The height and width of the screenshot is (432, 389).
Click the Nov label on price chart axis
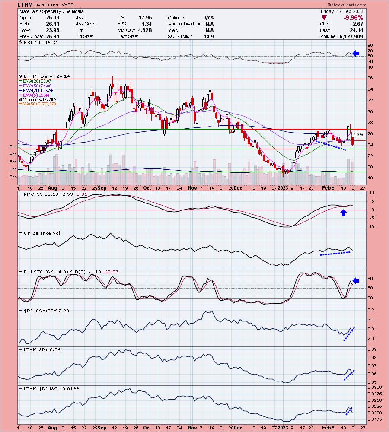pos(192,188)
